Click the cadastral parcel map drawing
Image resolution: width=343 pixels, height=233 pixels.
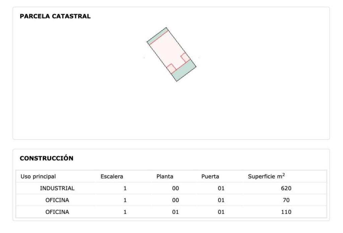tap(171, 54)
